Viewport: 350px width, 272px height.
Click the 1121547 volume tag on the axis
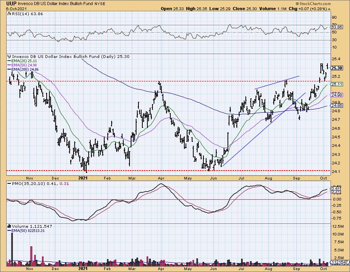[x=340, y=262]
